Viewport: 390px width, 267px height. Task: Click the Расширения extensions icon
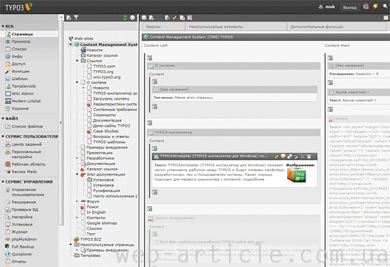(x=8, y=202)
